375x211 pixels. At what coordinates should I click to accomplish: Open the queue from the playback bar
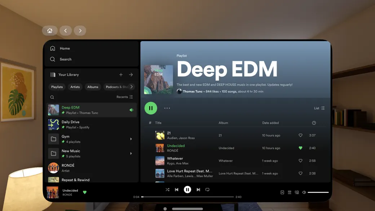pyautogui.click(x=290, y=192)
